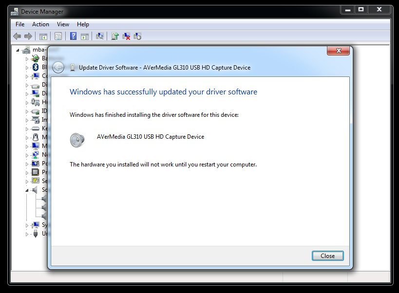Click the blue question mark Help icon
The width and height of the screenshot is (399, 293).
pos(73,36)
